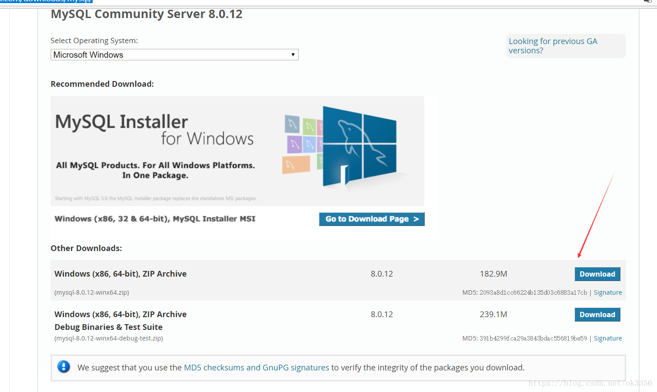Select MySQL Community Server 8.0.12 heading

coord(146,14)
